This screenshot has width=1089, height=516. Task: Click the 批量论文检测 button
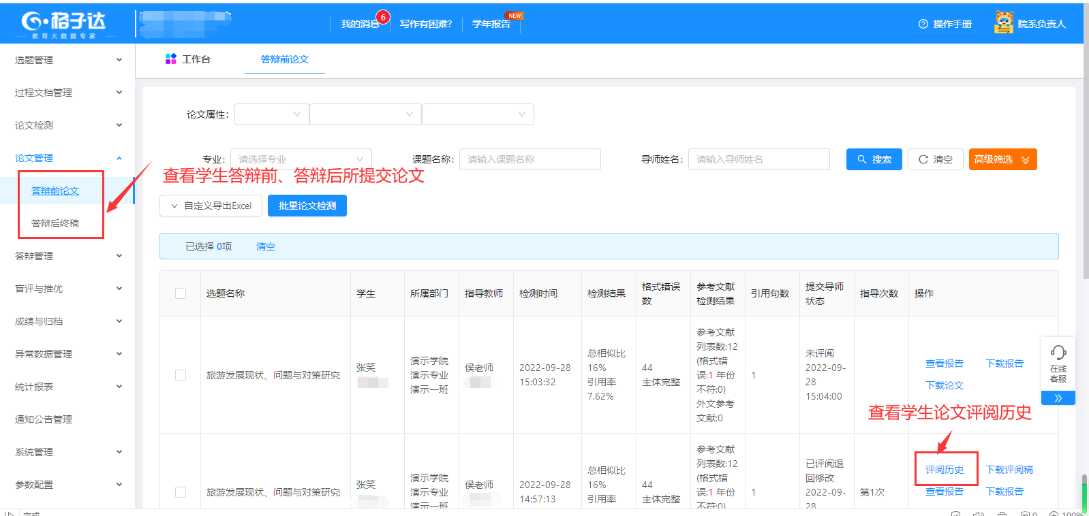[x=307, y=206]
